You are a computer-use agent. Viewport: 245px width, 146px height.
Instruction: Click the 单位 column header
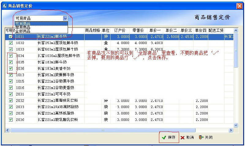point(106,30)
